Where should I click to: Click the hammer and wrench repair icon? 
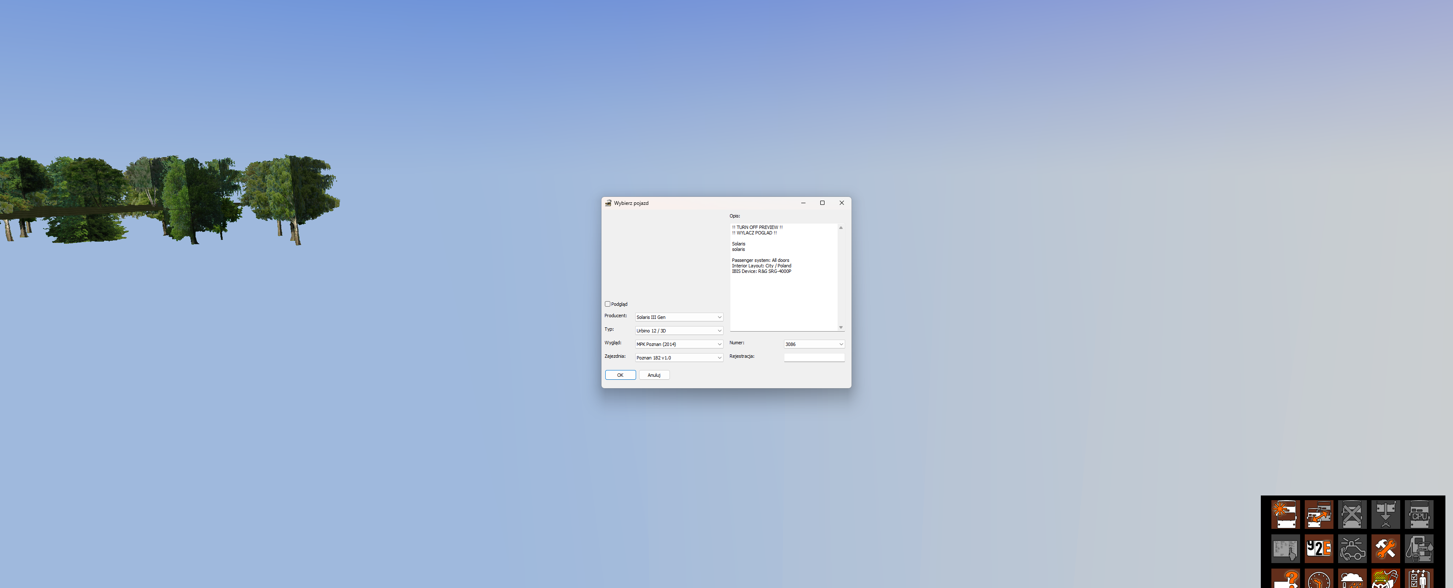click(1385, 548)
